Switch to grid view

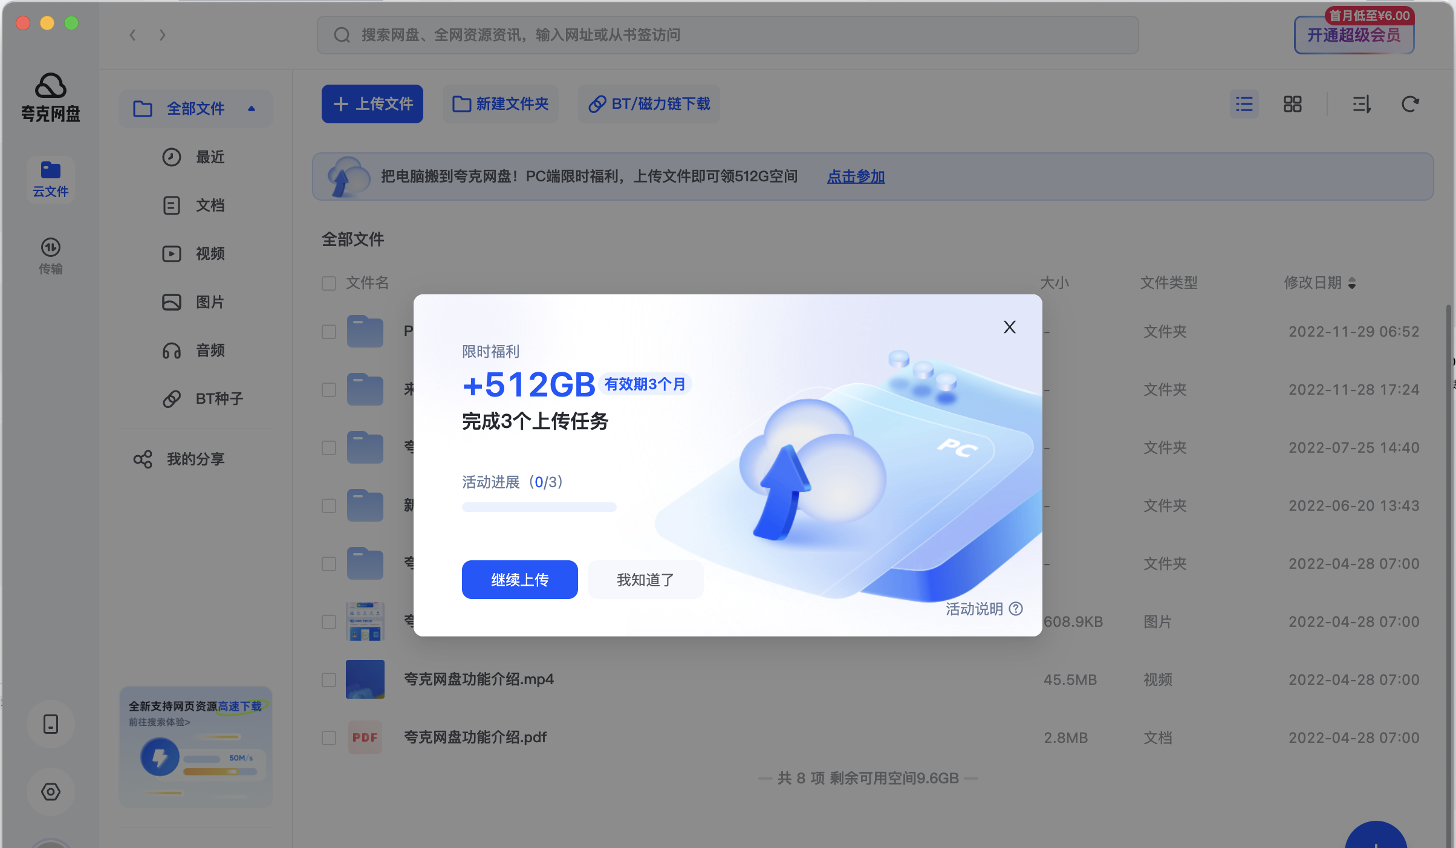[1292, 104]
